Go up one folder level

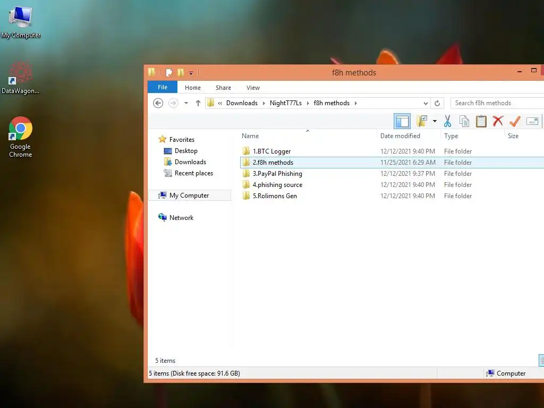pos(198,103)
